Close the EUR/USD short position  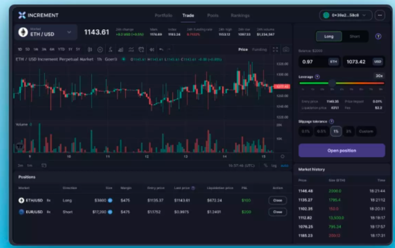pyautogui.click(x=277, y=212)
